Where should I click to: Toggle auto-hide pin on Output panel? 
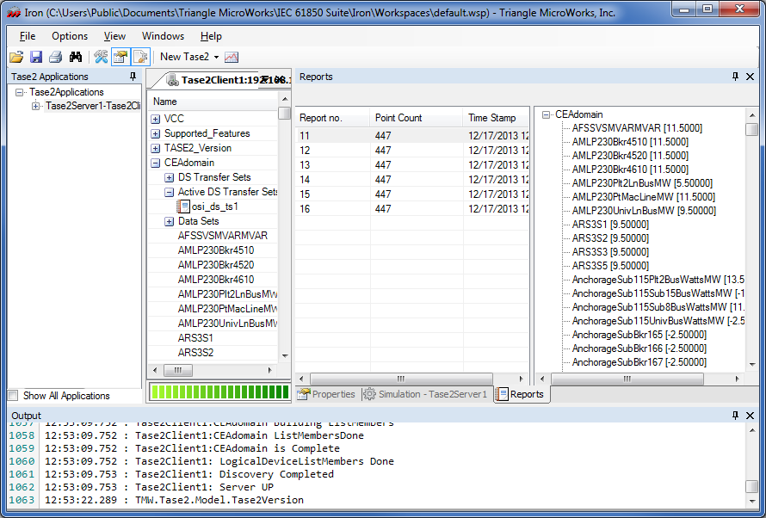point(734,416)
